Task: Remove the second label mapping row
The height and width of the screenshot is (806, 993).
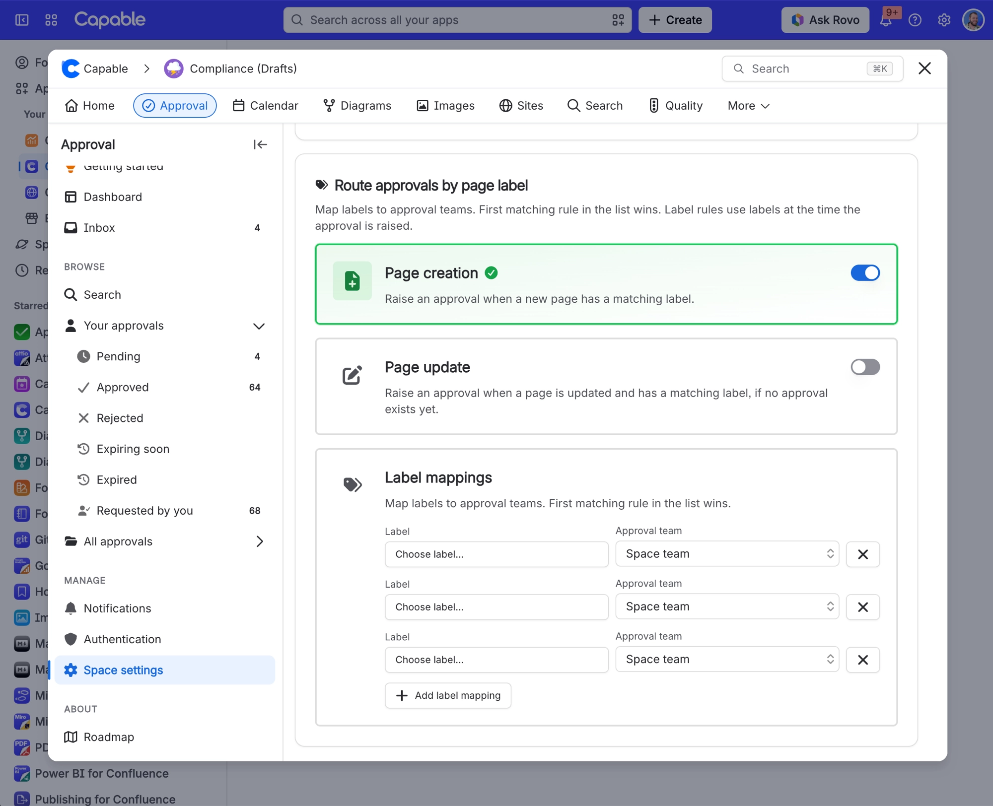Action: [863, 606]
